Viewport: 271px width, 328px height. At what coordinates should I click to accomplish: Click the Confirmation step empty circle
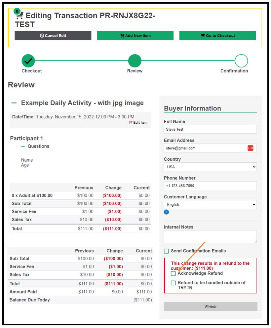(x=241, y=61)
